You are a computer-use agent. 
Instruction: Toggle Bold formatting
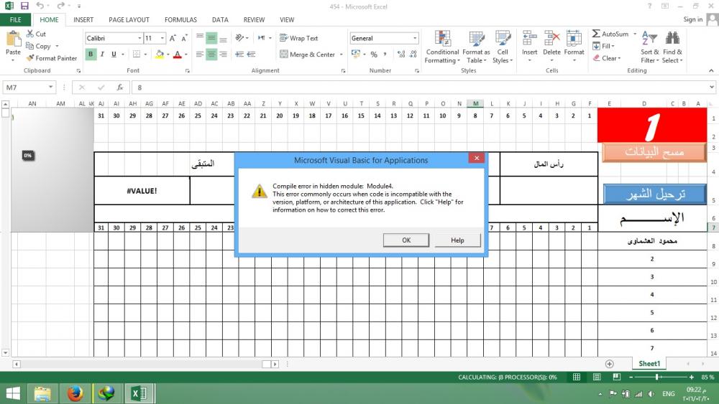tap(91, 55)
